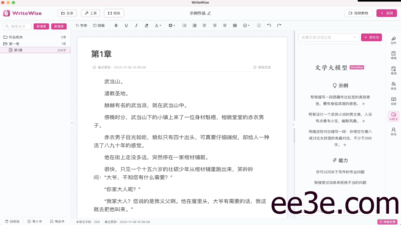401x225 pixels.
Task: Open the font color picker
Action: click(x=158, y=26)
